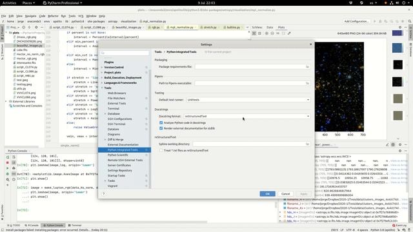
Task: Open the Navigate menu
Action: coord(30,16)
